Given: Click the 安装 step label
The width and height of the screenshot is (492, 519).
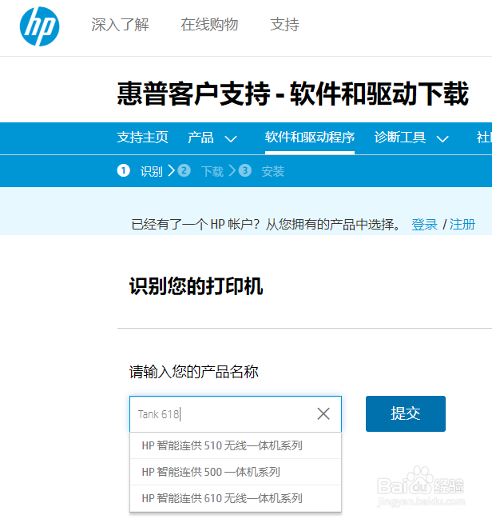Looking at the screenshot, I should [x=273, y=171].
